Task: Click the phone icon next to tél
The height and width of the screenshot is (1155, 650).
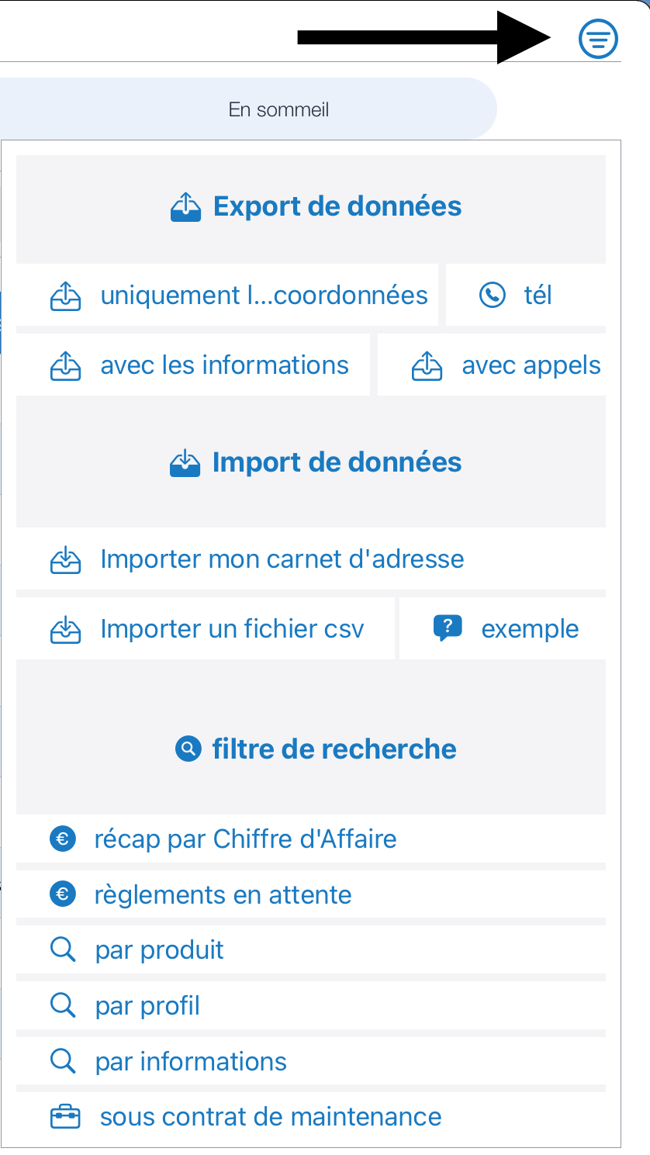Action: 493,296
